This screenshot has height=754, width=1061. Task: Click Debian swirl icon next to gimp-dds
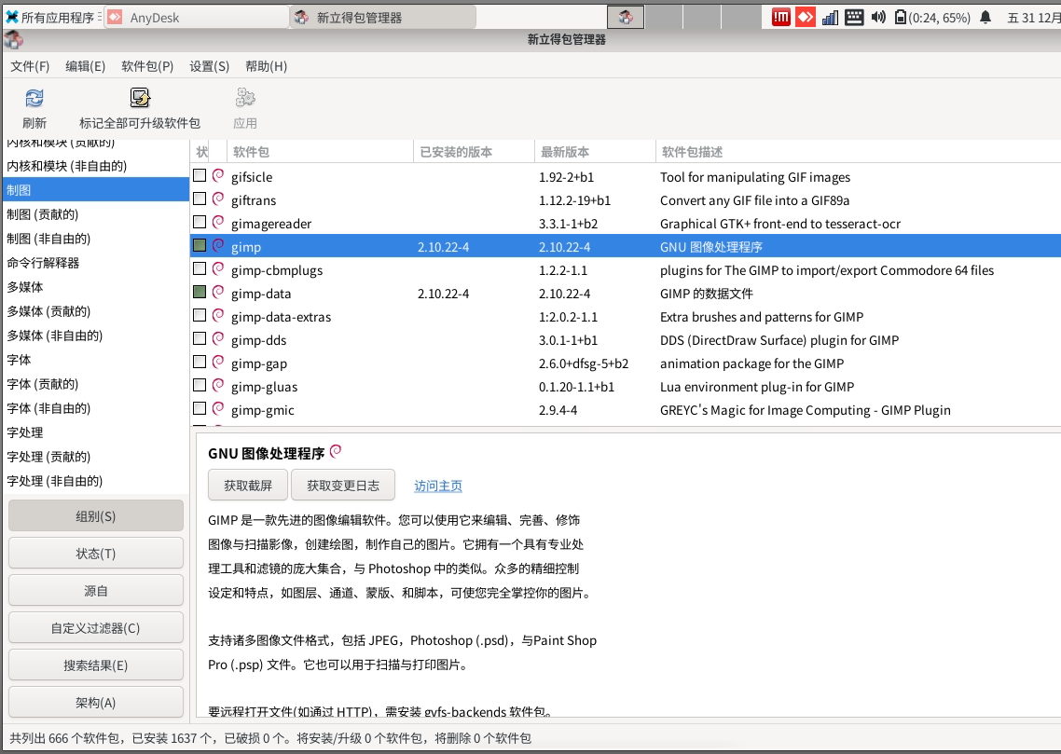click(x=218, y=339)
